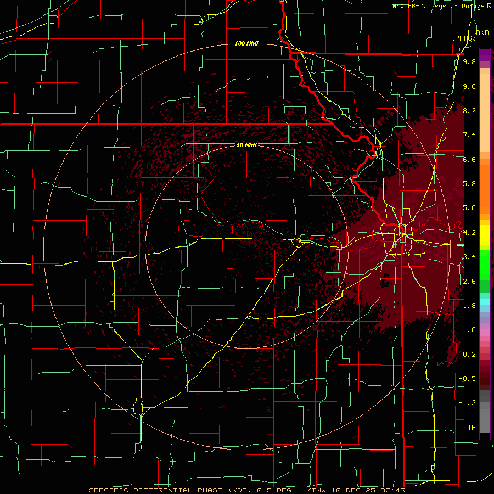Click the 7.4 legend value
The width and height of the screenshot is (494, 494).
[469, 135]
